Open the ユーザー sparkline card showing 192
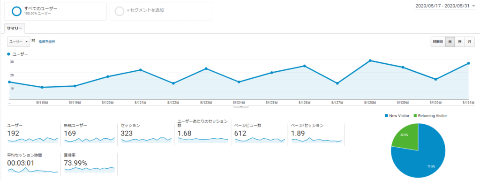Viewport: 480px width, 180px height. click(33, 134)
